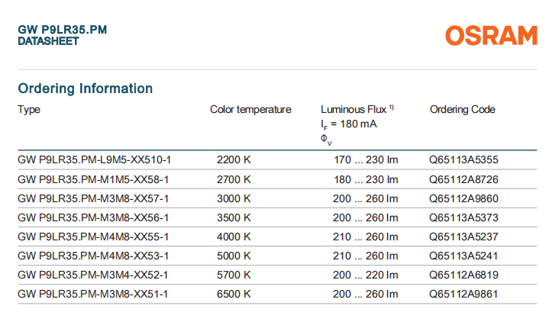Click the IF = 180 mA condition text
Image resolution: width=549 pixels, height=322 pixels.
coord(349,124)
